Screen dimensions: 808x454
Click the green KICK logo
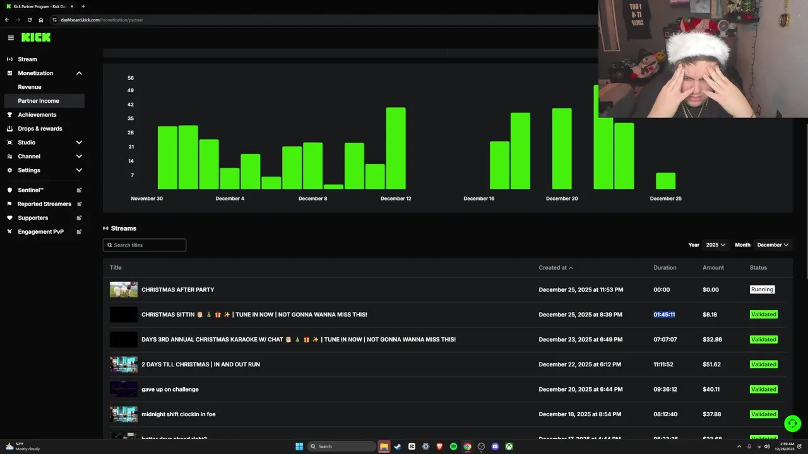(36, 37)
